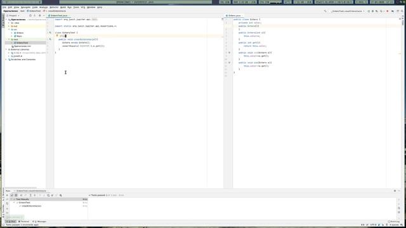Select the Main class in project tree
Image resolution: width=406 pixels, height=228 pixels.
18,36
